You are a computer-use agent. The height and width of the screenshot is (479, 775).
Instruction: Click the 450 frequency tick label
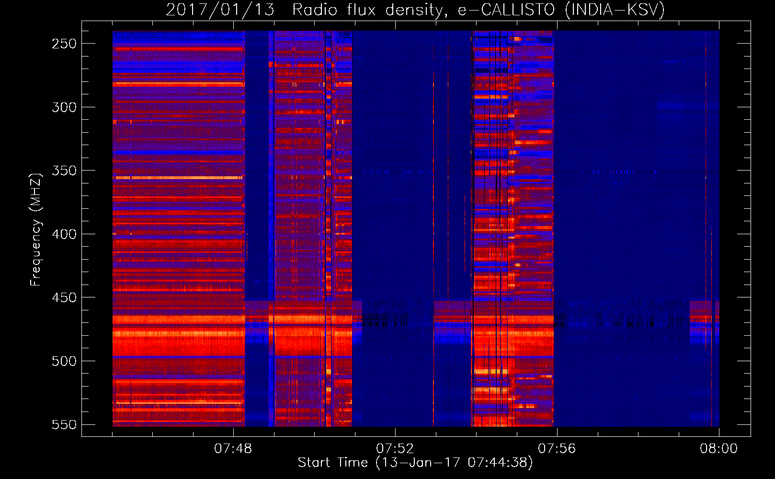click(64, 297)
